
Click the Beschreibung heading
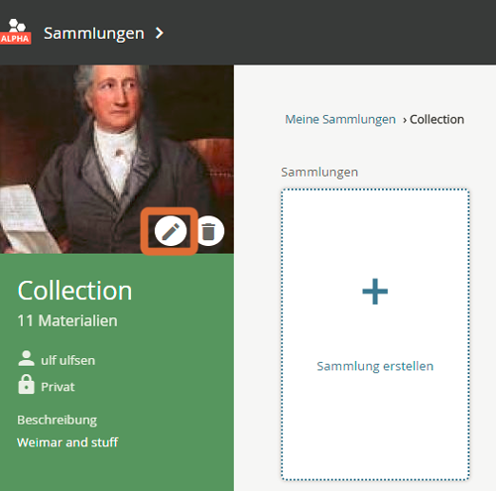57,420
